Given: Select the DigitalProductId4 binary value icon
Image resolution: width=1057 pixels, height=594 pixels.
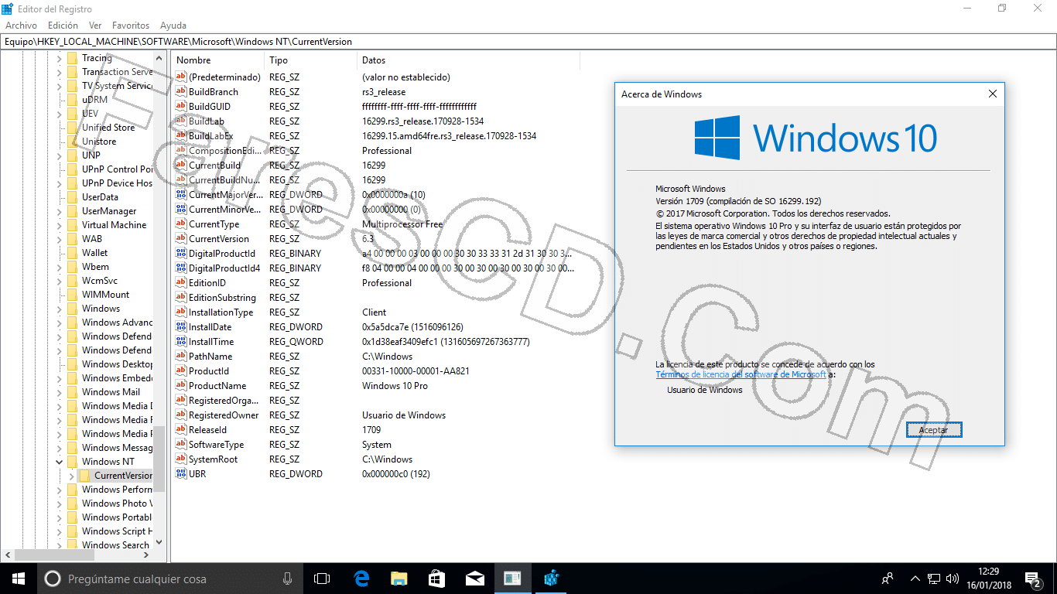Looking at the screenshot, I should 181,268.
